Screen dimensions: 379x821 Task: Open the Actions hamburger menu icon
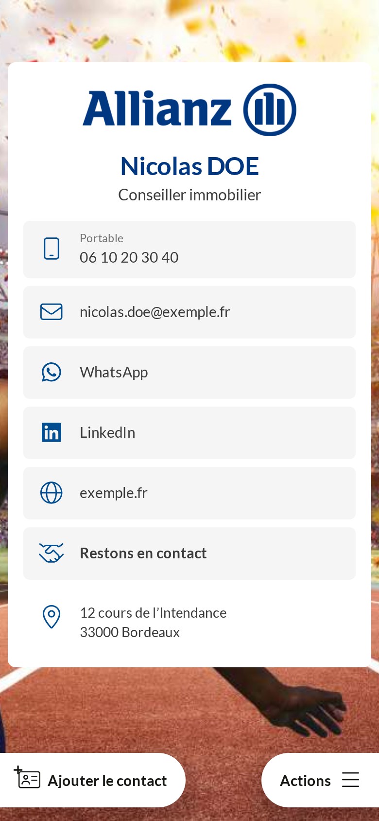350,780
